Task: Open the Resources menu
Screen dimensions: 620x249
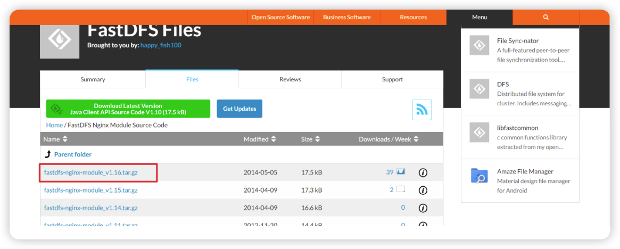Action: click(413, 18)
